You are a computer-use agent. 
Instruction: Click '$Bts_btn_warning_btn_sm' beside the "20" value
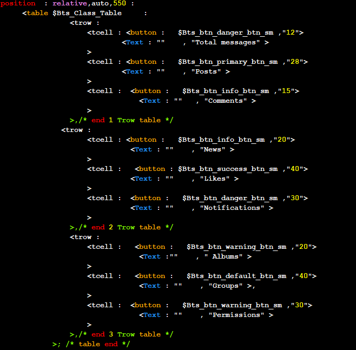tap(236, 247)
